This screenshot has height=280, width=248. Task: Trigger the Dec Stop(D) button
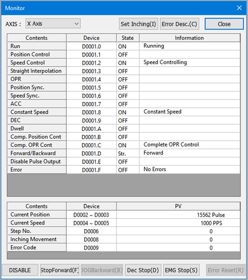coord(143,270)
